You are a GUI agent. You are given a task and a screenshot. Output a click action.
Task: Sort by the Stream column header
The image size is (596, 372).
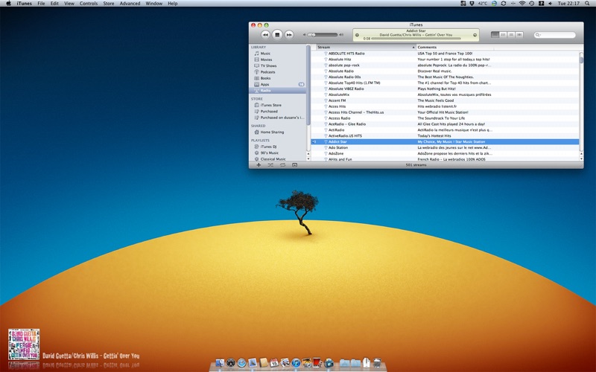(x=366, y=48)
